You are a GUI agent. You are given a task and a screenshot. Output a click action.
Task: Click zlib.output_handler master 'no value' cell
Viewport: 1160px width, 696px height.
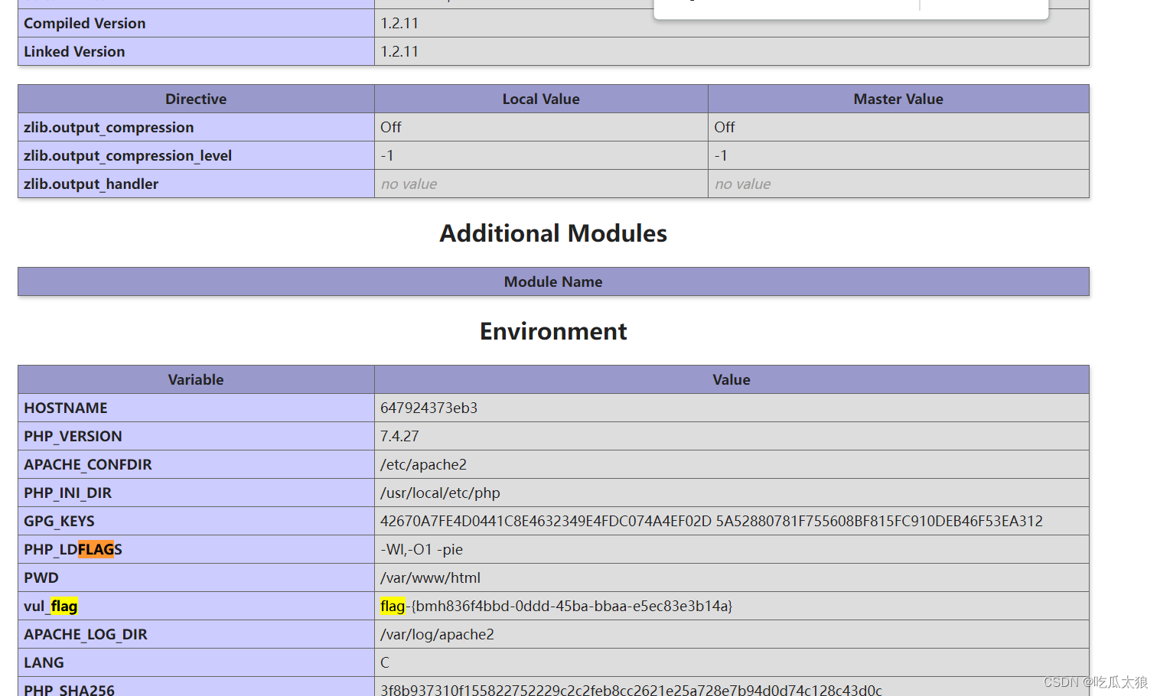(898, 184)
